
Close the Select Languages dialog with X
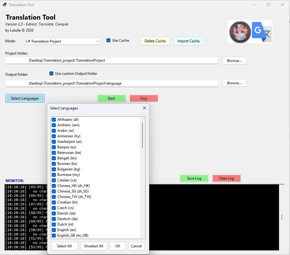point(144,108)
